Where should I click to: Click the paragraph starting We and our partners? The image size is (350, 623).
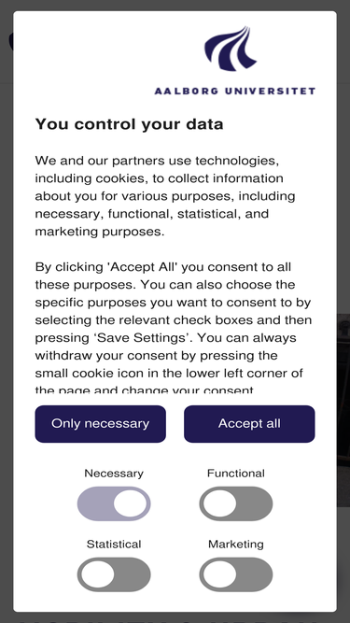click(165, 196)
